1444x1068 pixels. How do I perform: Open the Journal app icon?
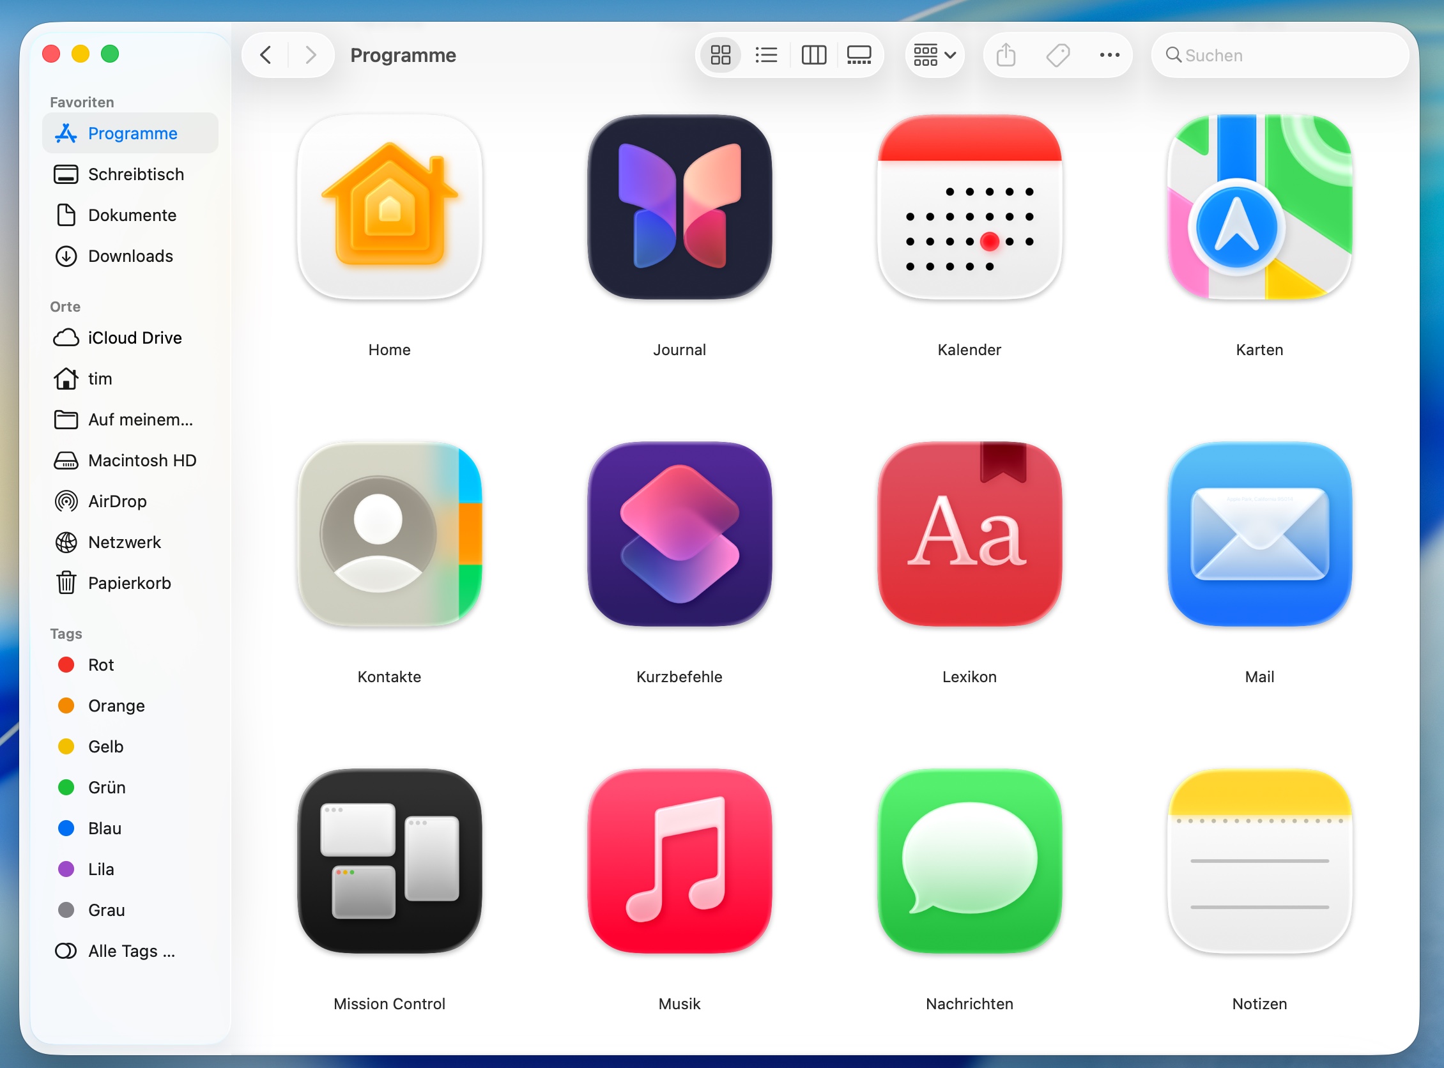679,207
